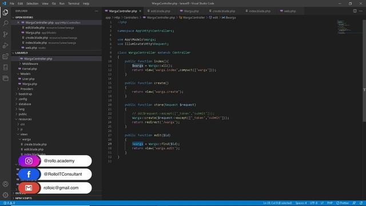Expand the database folder
The height and width of the screenshot is (206, 366).
pos(25,104)
